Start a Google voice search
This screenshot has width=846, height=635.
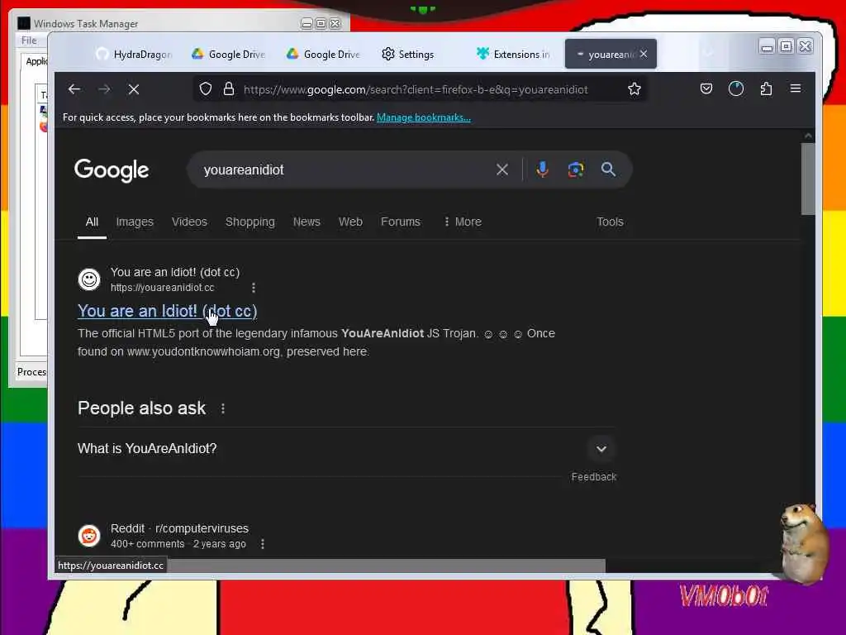click(543, 169)
